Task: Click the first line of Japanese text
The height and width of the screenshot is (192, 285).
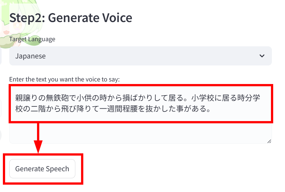Action: (138, 98)
